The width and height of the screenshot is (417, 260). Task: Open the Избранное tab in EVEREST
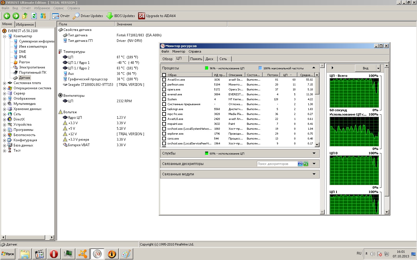point(25,25)
